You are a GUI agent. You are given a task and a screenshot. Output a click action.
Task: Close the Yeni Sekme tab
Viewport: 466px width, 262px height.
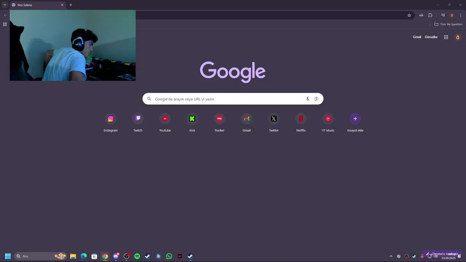coord(62,5)
